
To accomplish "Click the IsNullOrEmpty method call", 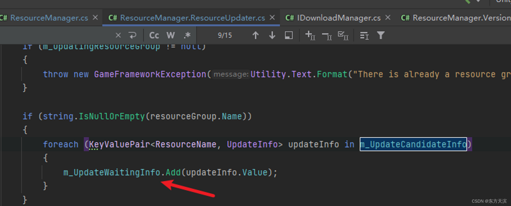I will point(112,116).
